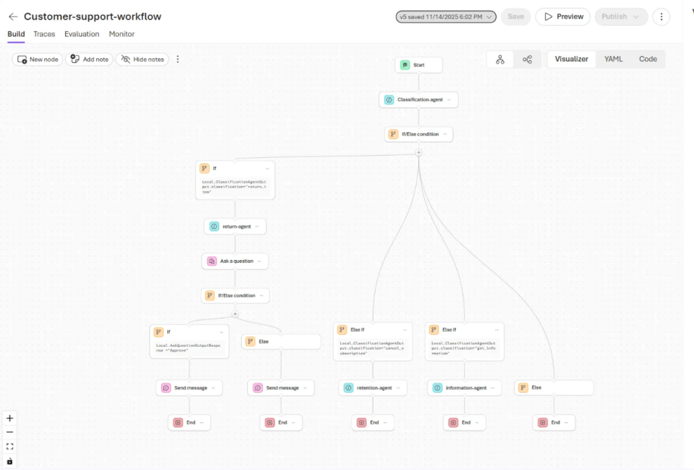Switch to the Traces tab

(44, 34)
